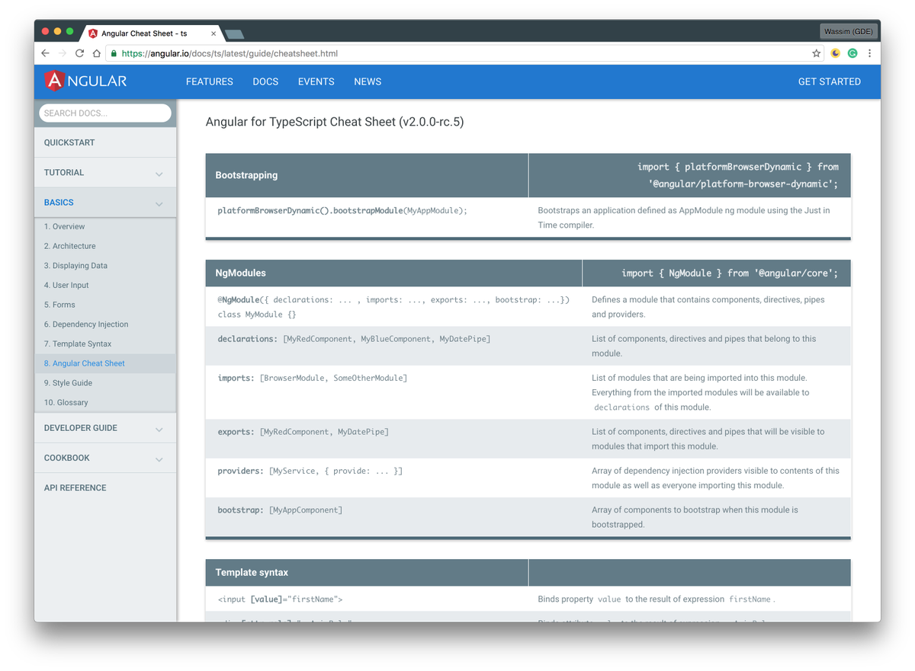Screen dimensions: 915x671
Task: Click the declarations: code row
Action: coord(528,346)
